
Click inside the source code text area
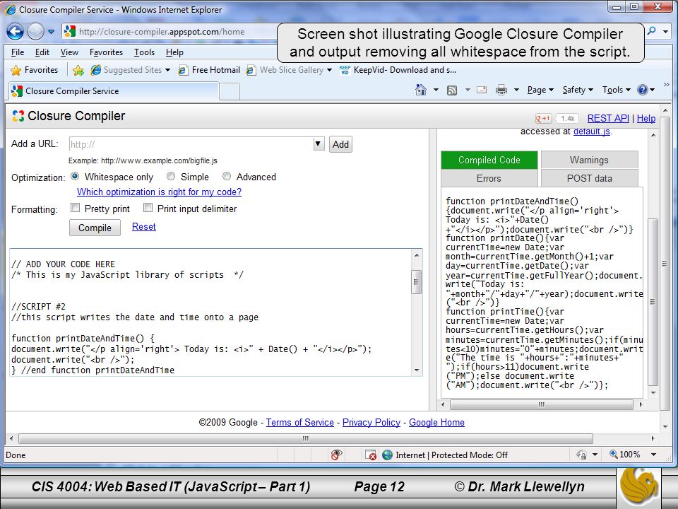210,312
